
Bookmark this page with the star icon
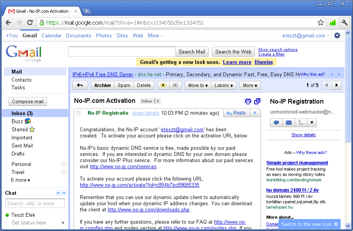(321, 22)
